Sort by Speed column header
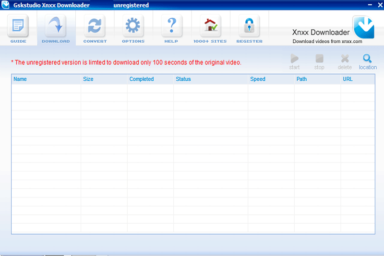This screenshot has width=384, height=256. [271, 79]
